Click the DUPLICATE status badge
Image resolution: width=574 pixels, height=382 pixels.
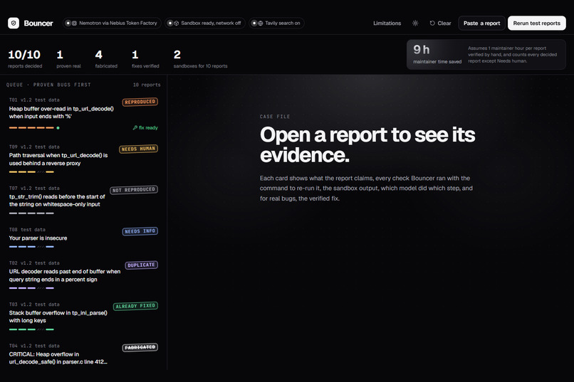point(141,265)
